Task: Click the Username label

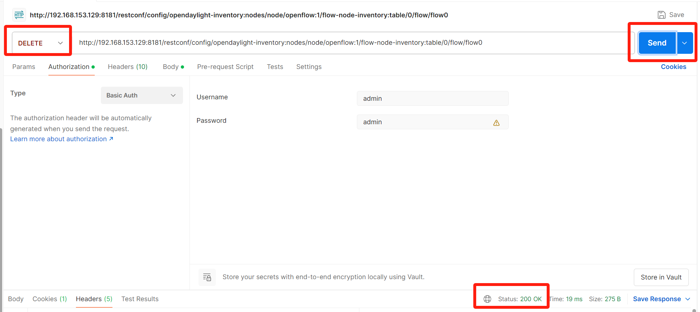Action: coord(212,97)
